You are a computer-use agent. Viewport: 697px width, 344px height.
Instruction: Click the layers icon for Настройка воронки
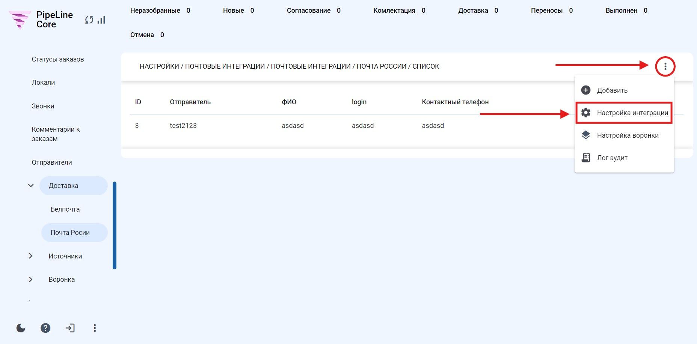585,135
